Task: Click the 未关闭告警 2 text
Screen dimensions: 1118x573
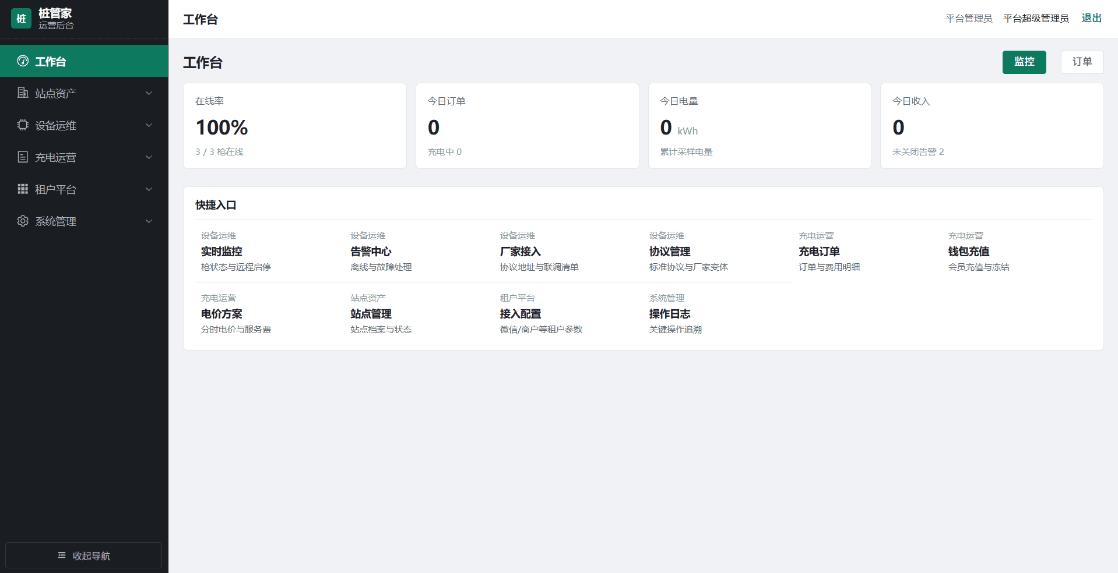Action: coord(918,152)
